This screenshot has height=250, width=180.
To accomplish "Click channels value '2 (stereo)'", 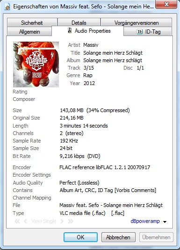I will click(72, 133).
